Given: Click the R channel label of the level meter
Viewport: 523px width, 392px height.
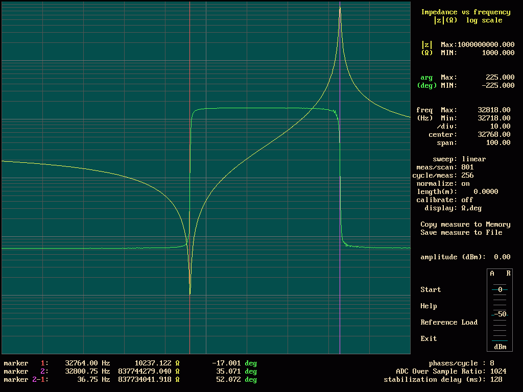Looking at the screenshot, I should [x=508, y=274].
